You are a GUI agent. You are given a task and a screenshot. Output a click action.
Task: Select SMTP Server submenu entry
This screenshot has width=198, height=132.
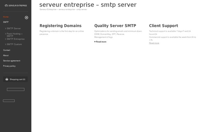click(14, 28)
